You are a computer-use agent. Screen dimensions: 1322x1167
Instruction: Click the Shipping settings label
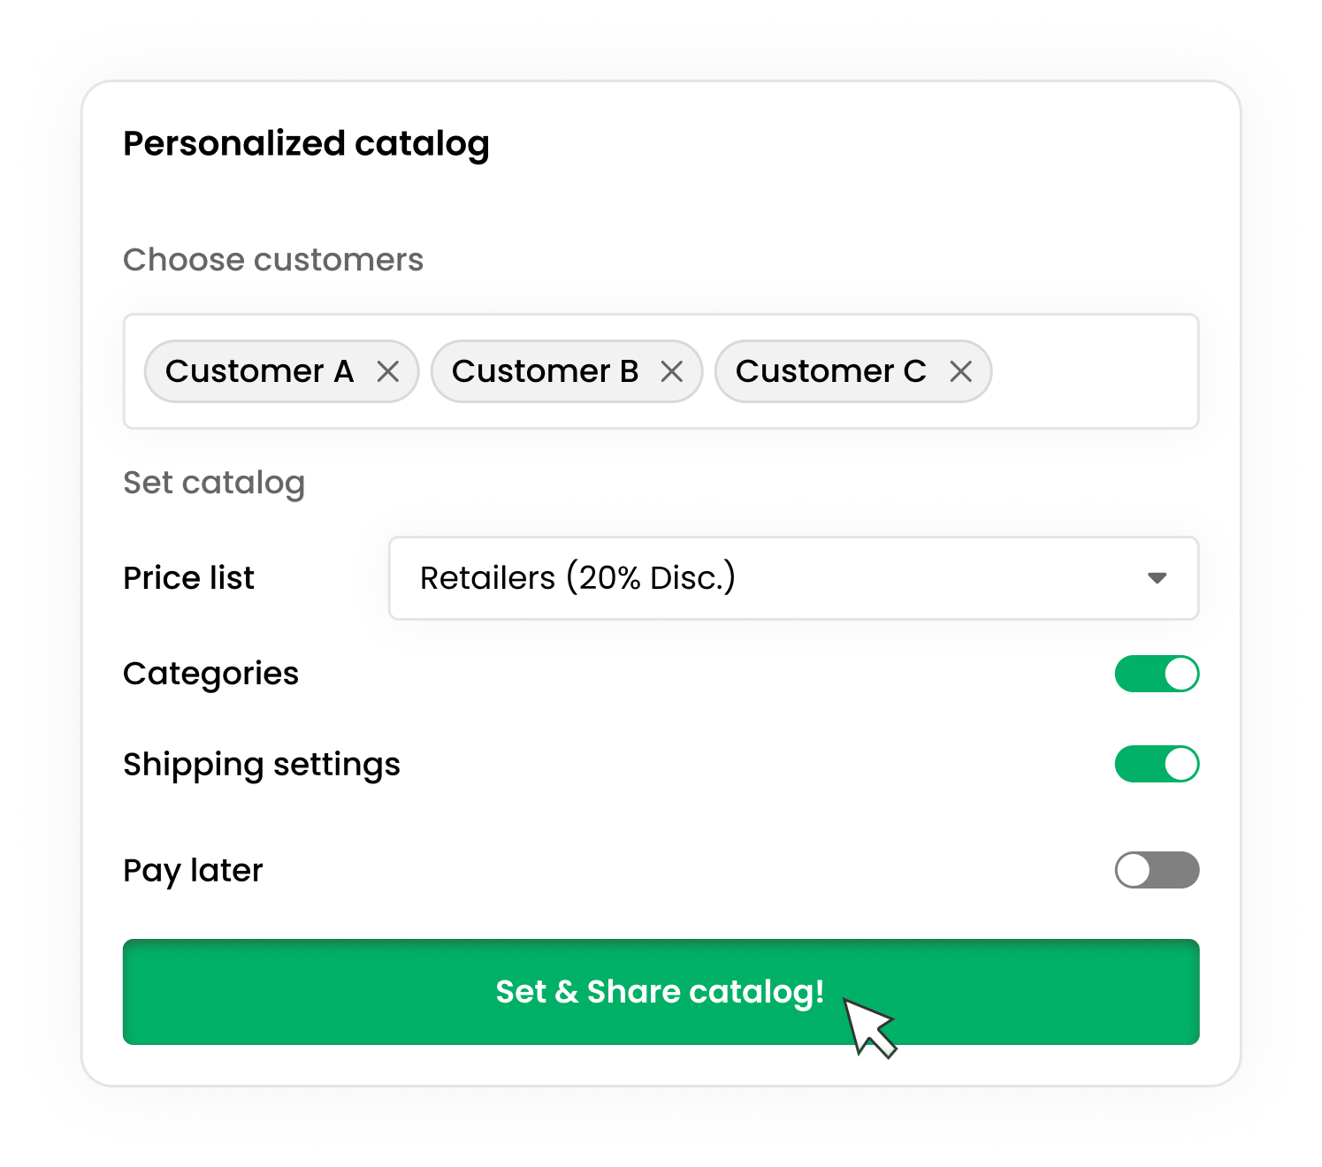point(262,766)
